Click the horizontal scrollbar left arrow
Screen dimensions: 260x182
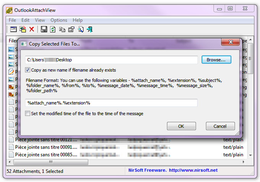coord(10,162)
